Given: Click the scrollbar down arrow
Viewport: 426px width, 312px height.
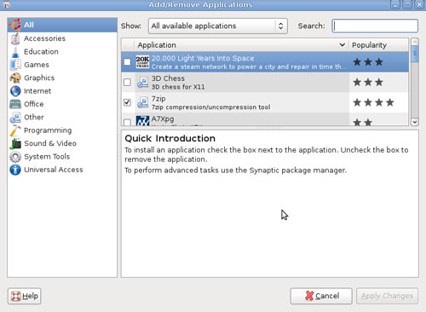Looking at the screenshot, I should (415, 122).
